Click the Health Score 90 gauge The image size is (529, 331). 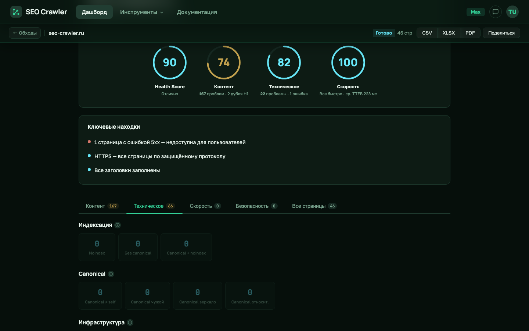170,63
